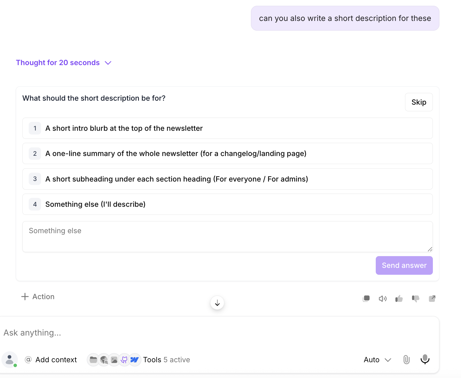This screenshot has width=461, height=378.
Task: Open the GitHub tool icon
Action: point(124,360)
